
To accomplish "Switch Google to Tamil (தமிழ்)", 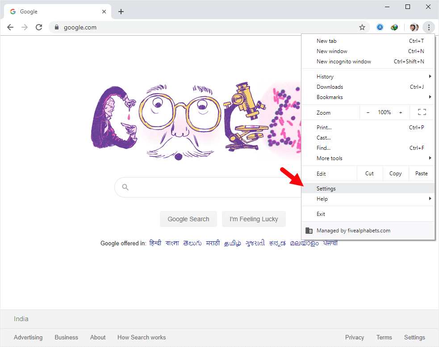I will click(232, 243).
